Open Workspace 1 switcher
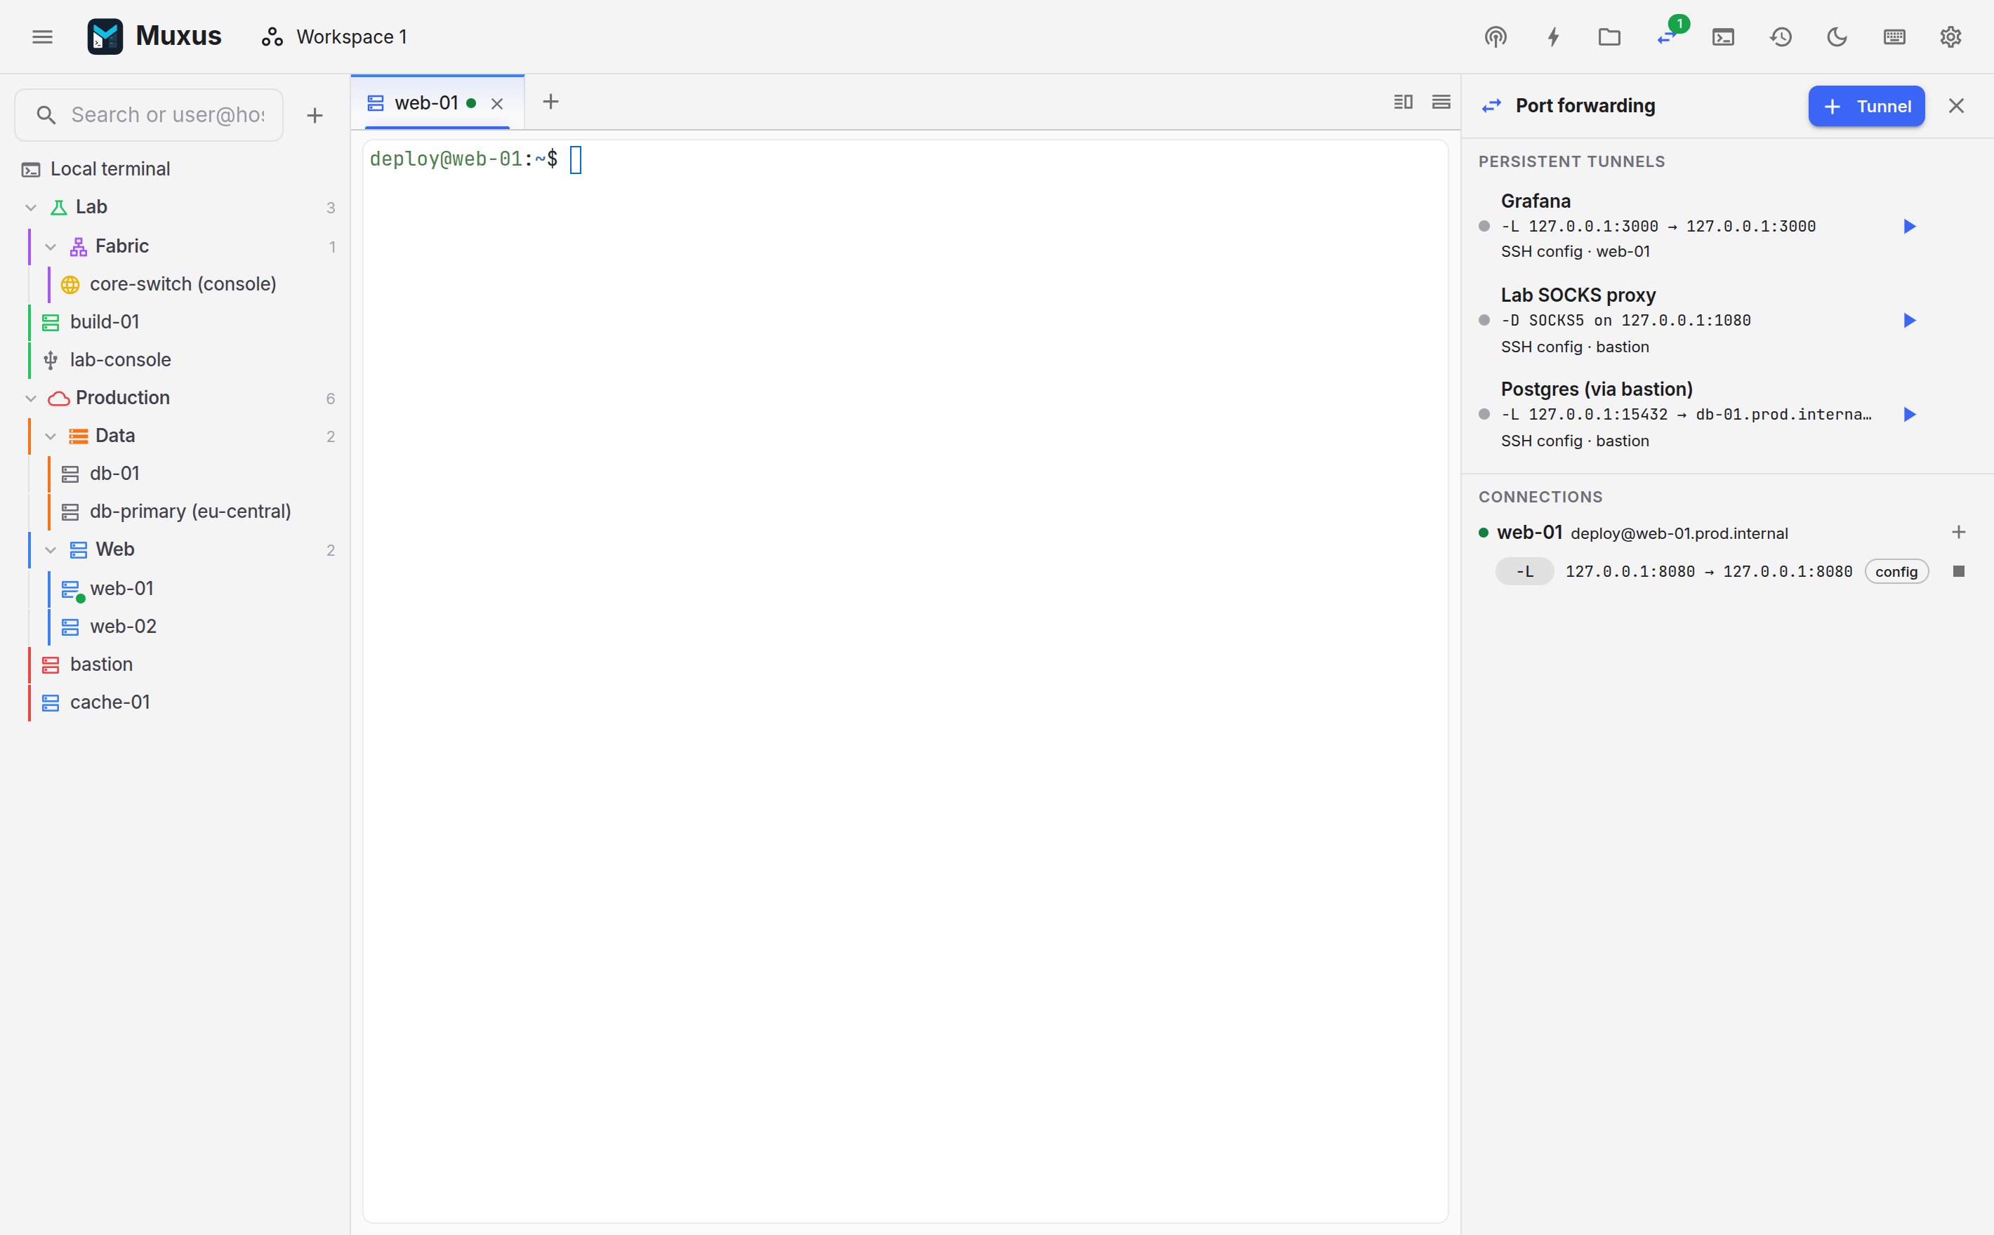1994x1235 pixels. [334, 36]
